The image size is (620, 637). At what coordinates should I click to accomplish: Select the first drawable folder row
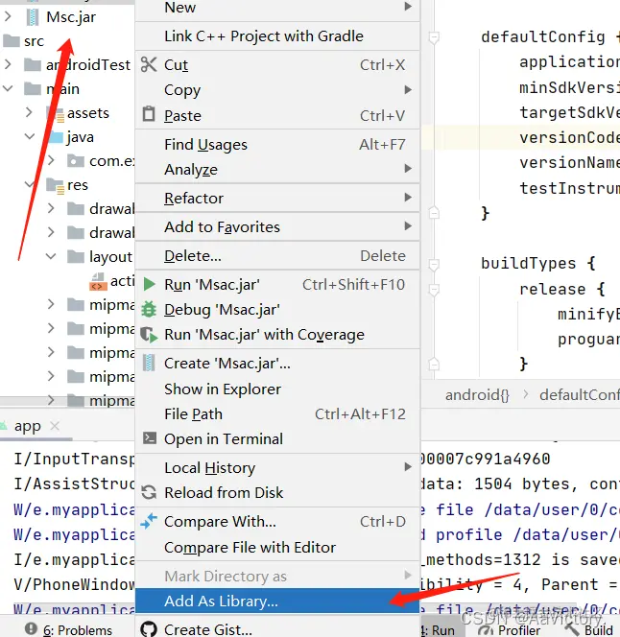[67, 208]
